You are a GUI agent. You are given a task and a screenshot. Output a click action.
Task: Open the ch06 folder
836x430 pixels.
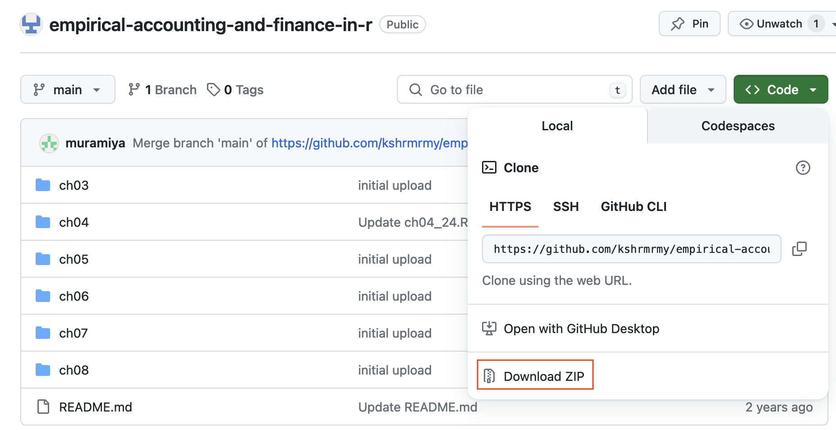coord(74,296)
